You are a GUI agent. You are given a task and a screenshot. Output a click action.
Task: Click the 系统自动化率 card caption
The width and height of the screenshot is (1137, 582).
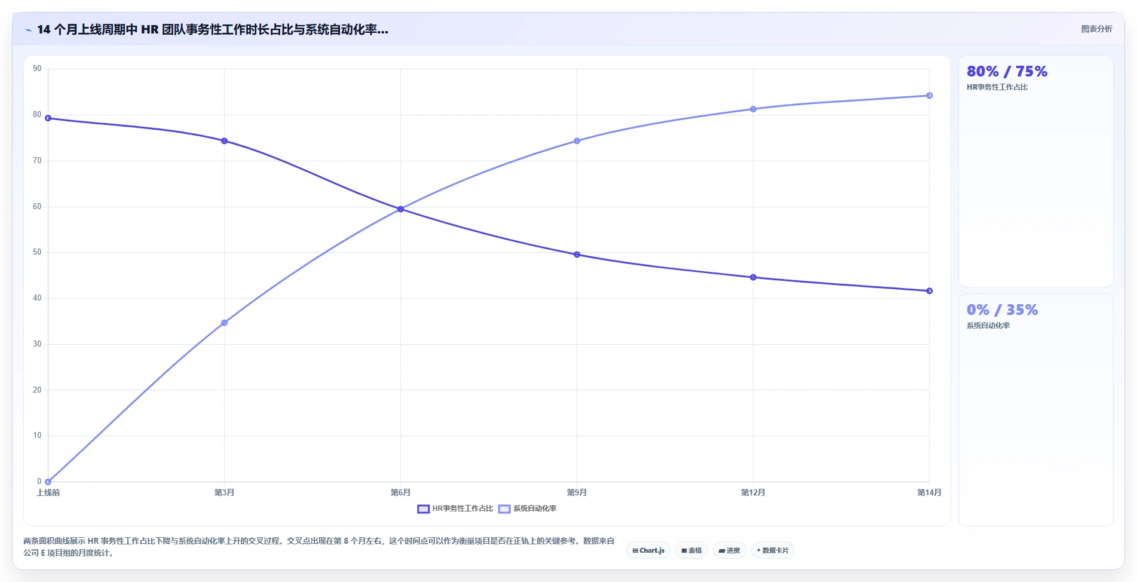(x=988, y=326)
